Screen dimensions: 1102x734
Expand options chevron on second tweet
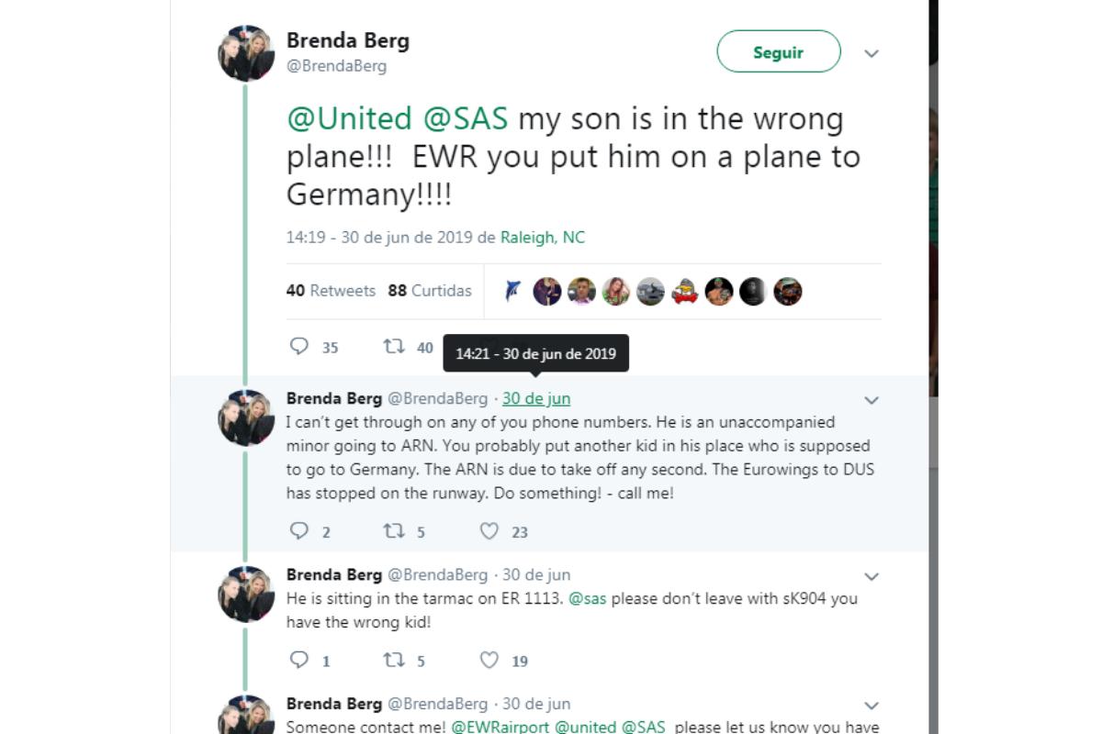tap(871, 400)
